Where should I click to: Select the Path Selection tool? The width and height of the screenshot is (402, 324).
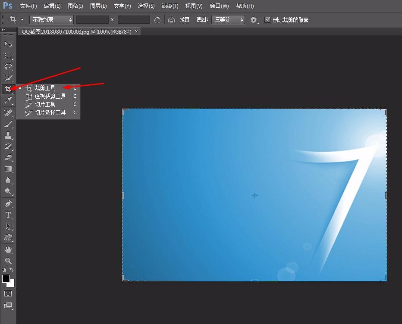(x=8, y=226)
